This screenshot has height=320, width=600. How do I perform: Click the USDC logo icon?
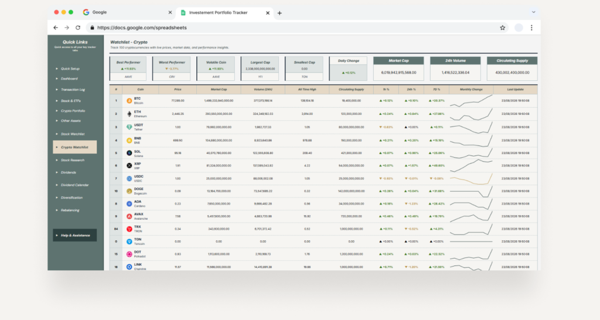click(x=129, y=178)
